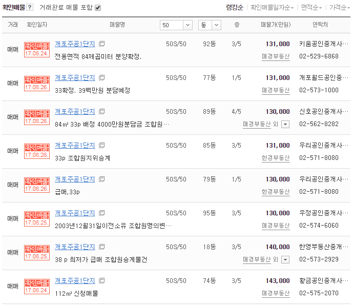Screen dimensions: 354x305
Task: Select description '33확정. 39백만원 분담예정'
Action: (x=93, y=90)
